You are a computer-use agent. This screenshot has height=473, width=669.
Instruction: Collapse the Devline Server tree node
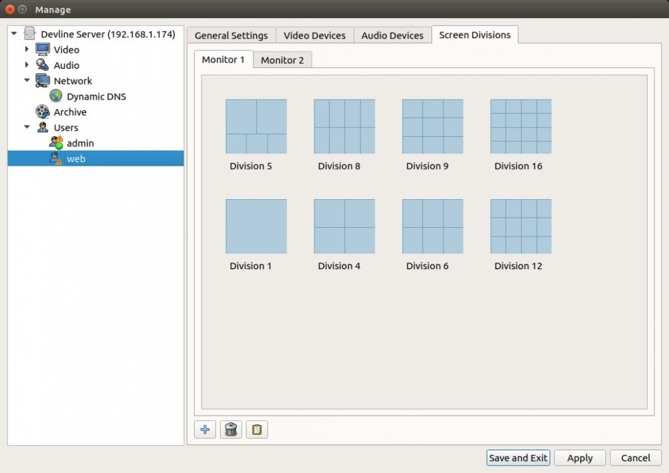14,33
